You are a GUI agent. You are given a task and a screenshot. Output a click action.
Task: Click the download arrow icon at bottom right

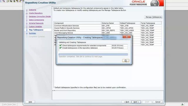pos(182,104)
